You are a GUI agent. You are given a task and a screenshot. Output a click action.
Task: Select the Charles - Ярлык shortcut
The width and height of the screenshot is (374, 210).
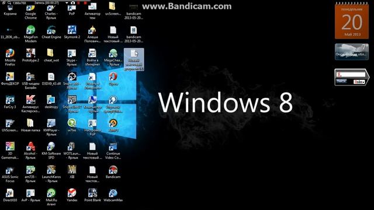click(51, 12)
